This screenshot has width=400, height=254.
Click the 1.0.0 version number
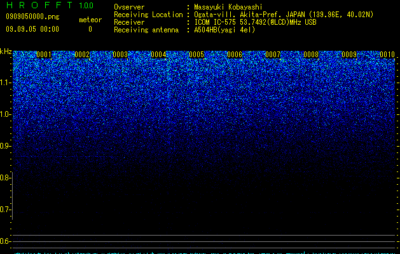[86, 6]
